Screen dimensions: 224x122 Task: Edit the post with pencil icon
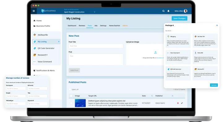pos(182,103)
